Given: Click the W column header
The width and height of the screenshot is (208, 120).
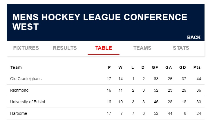Looking at the screenshot, I should 120,67.
